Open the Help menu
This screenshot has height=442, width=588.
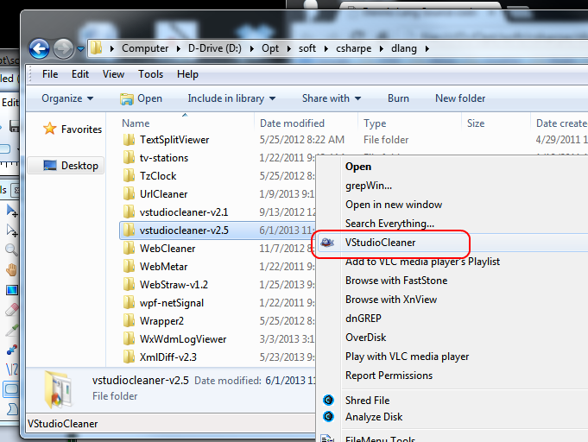click(x=187, y=74)
